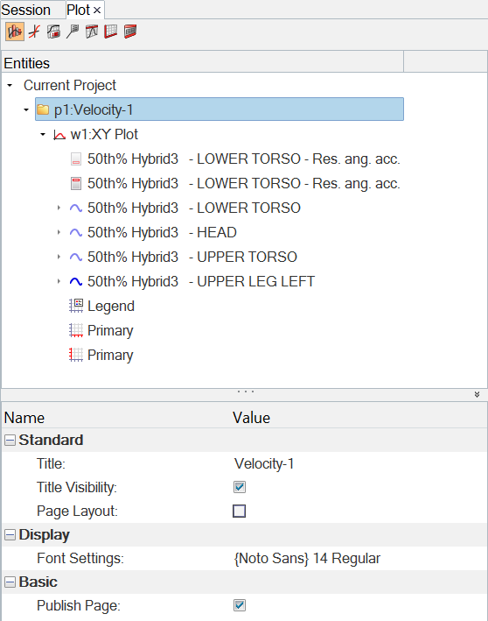Click the plot header toolbar icon with bell curve
The height and width of the screenshot is (621, 488).
click(91, 32)
